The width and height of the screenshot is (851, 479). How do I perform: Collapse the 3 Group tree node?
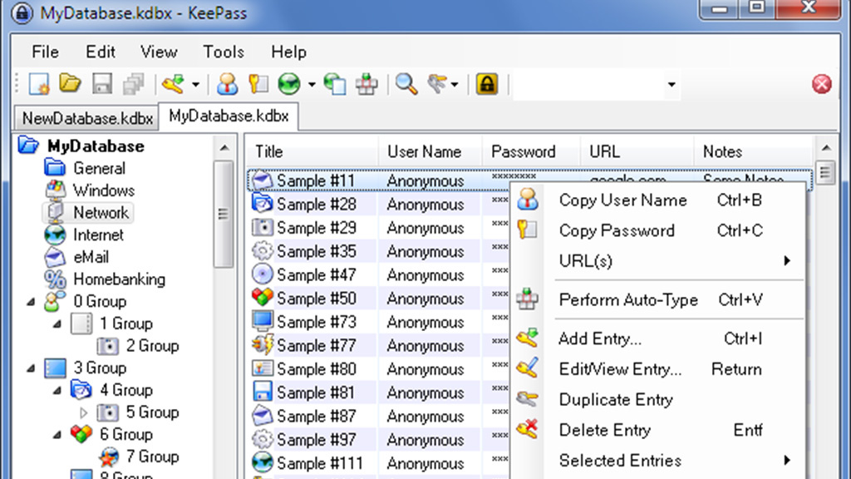(31, 368)
